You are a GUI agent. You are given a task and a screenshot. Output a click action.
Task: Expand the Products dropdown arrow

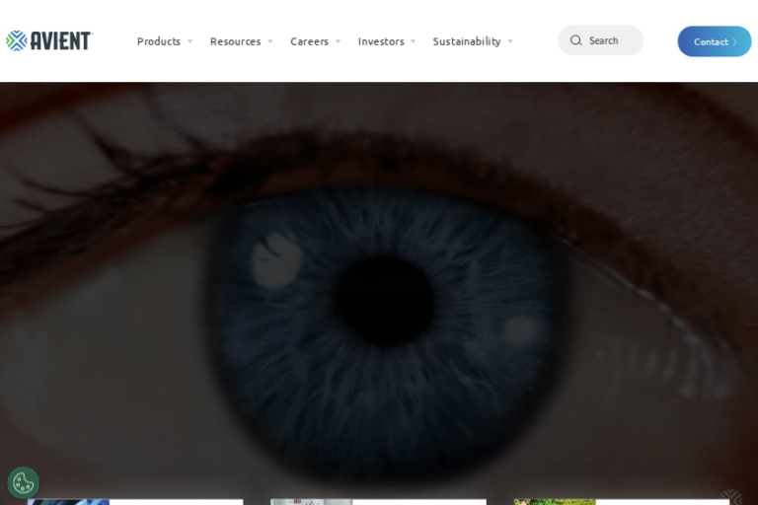click(x=189, y=41)
